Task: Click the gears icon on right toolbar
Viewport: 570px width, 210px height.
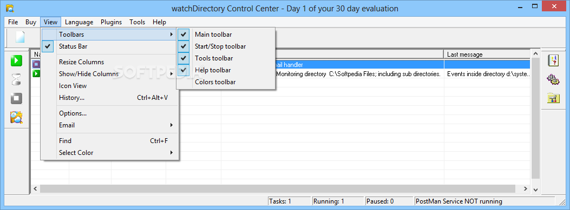Action: (553, 79)
